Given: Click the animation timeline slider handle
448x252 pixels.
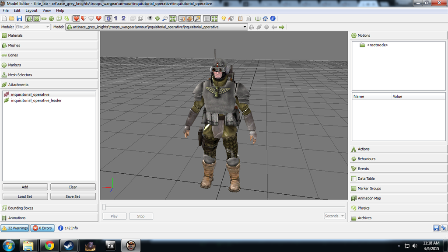Looking at the screenshot, I should tap(104, 207).
